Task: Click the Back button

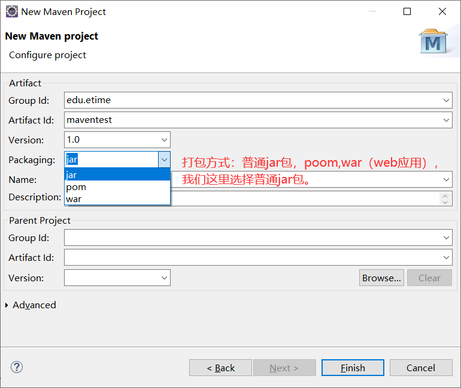Action: 220,368
